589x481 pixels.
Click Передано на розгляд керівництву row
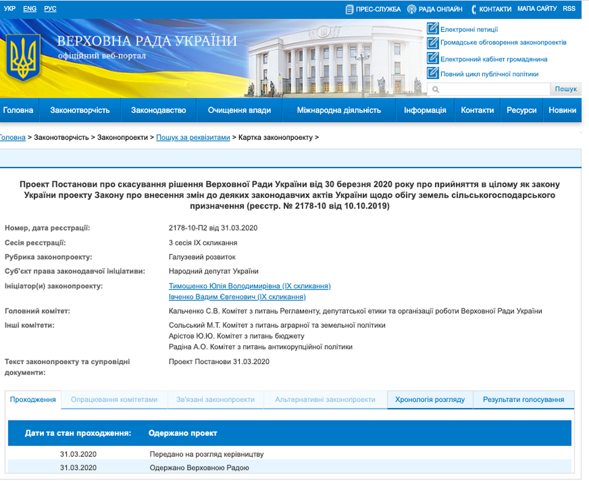pos(290,454)
